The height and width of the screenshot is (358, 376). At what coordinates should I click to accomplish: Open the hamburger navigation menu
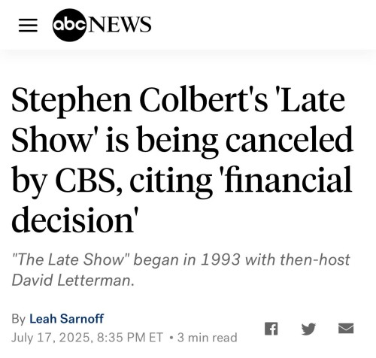28,26
